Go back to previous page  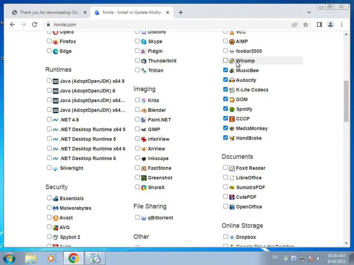(x=12, y=24)
